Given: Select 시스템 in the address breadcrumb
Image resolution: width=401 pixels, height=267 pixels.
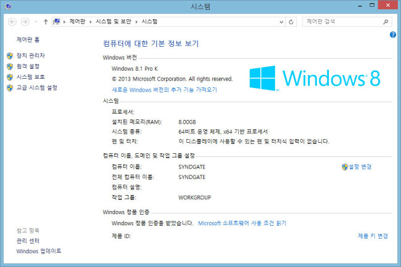Looking at the screenshot, I should click(x=150, y=22).
